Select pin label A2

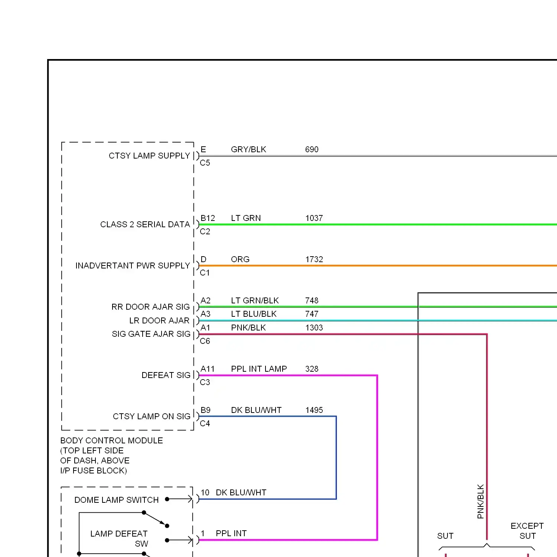pos(206,300)
